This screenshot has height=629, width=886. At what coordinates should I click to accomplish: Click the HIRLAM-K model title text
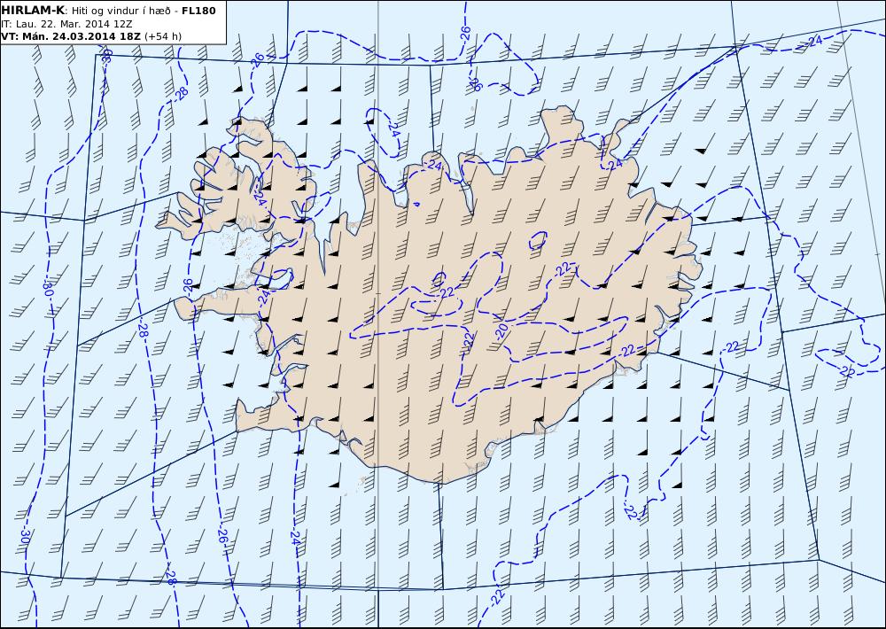click(x=33, y=10)
